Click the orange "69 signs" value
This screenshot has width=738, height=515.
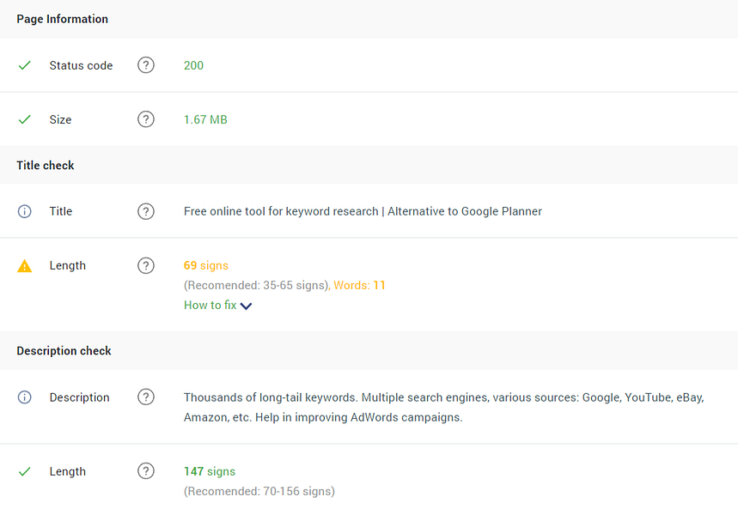tap(205, 265)
